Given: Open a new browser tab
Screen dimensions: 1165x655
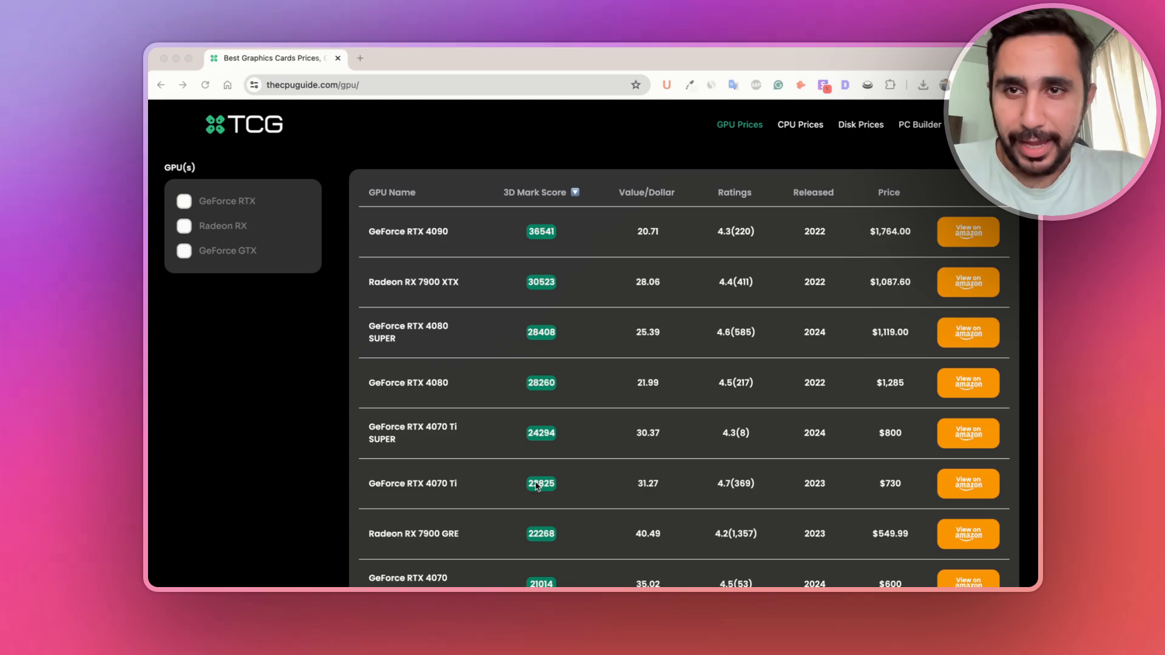Looking at the screenshot, I should point(360,58).
